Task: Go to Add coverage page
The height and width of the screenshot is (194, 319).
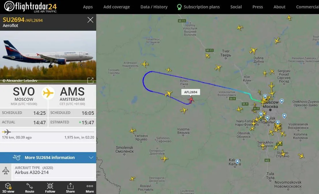Action: click(116, 7)
